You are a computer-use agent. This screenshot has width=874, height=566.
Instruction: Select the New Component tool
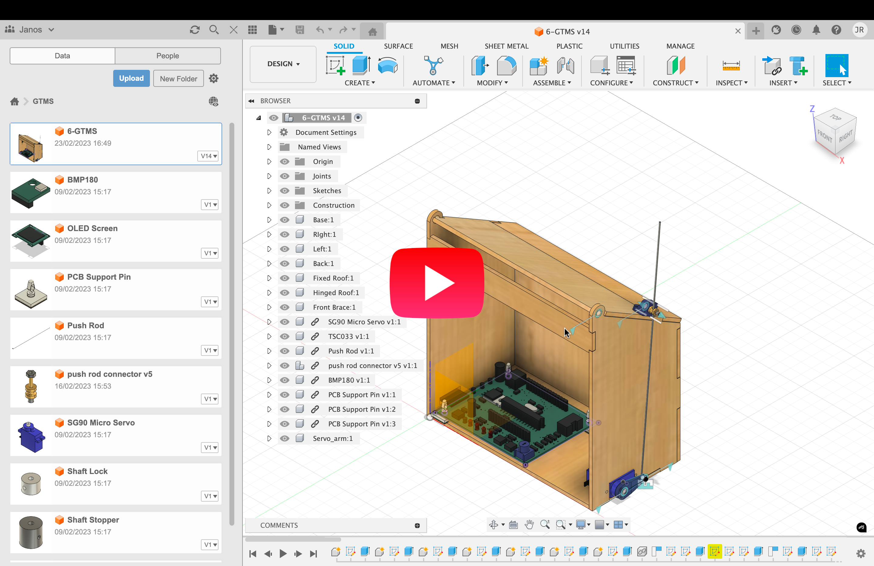coord(539,65)
